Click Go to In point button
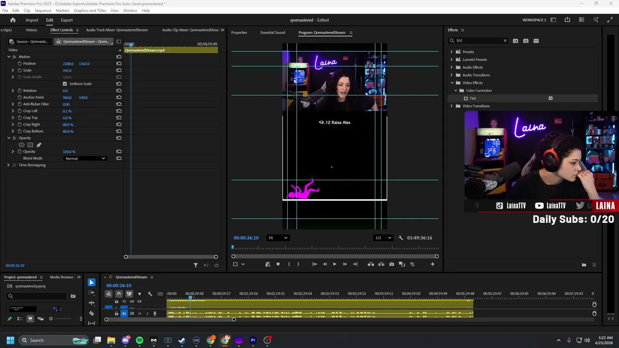 pos(314,264)
